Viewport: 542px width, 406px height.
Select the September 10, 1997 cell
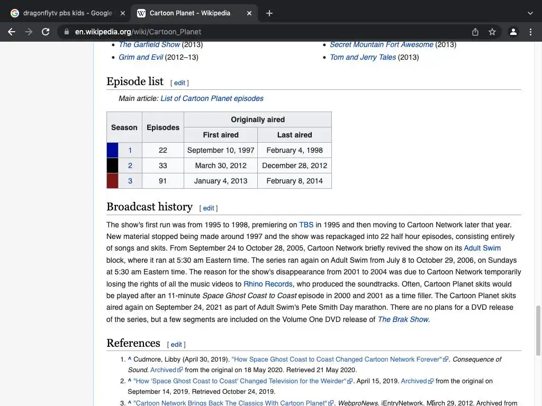(x=221, y=150)
